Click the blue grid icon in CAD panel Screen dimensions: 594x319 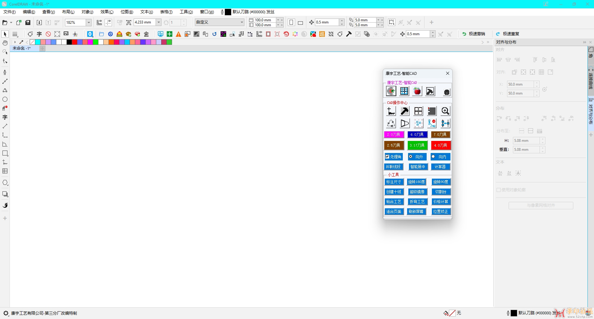pyautogui.click(x=404, y=91)
